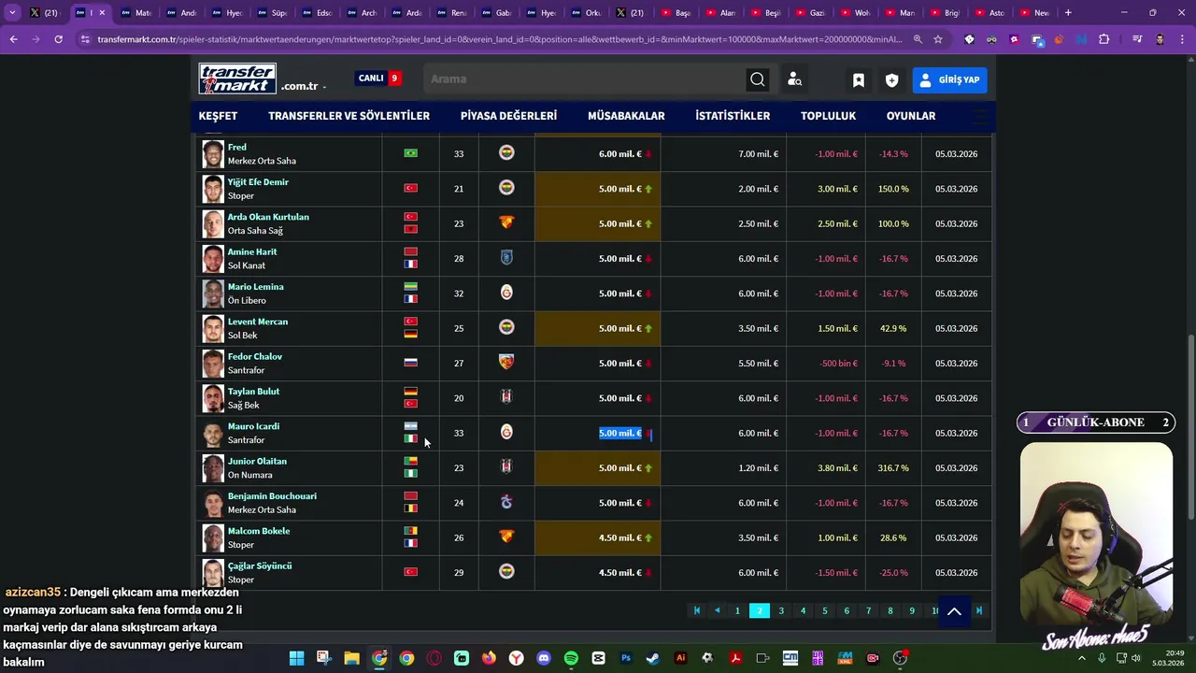This screenshot has height=673, width=1196.
Task: Click the scroll-to-top chevron button
Action: pyautogui.click(x=954, y=611)
